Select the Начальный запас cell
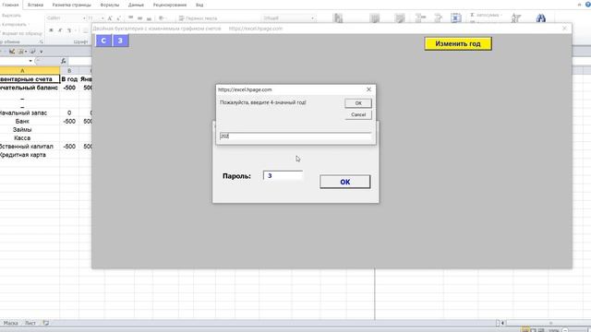The width and height of the screenshot is (591, 332). pyautogui.click(x=30, y=113)
